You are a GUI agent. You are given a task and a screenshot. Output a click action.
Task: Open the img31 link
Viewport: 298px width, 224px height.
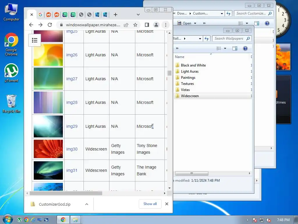tap(72, 170)
